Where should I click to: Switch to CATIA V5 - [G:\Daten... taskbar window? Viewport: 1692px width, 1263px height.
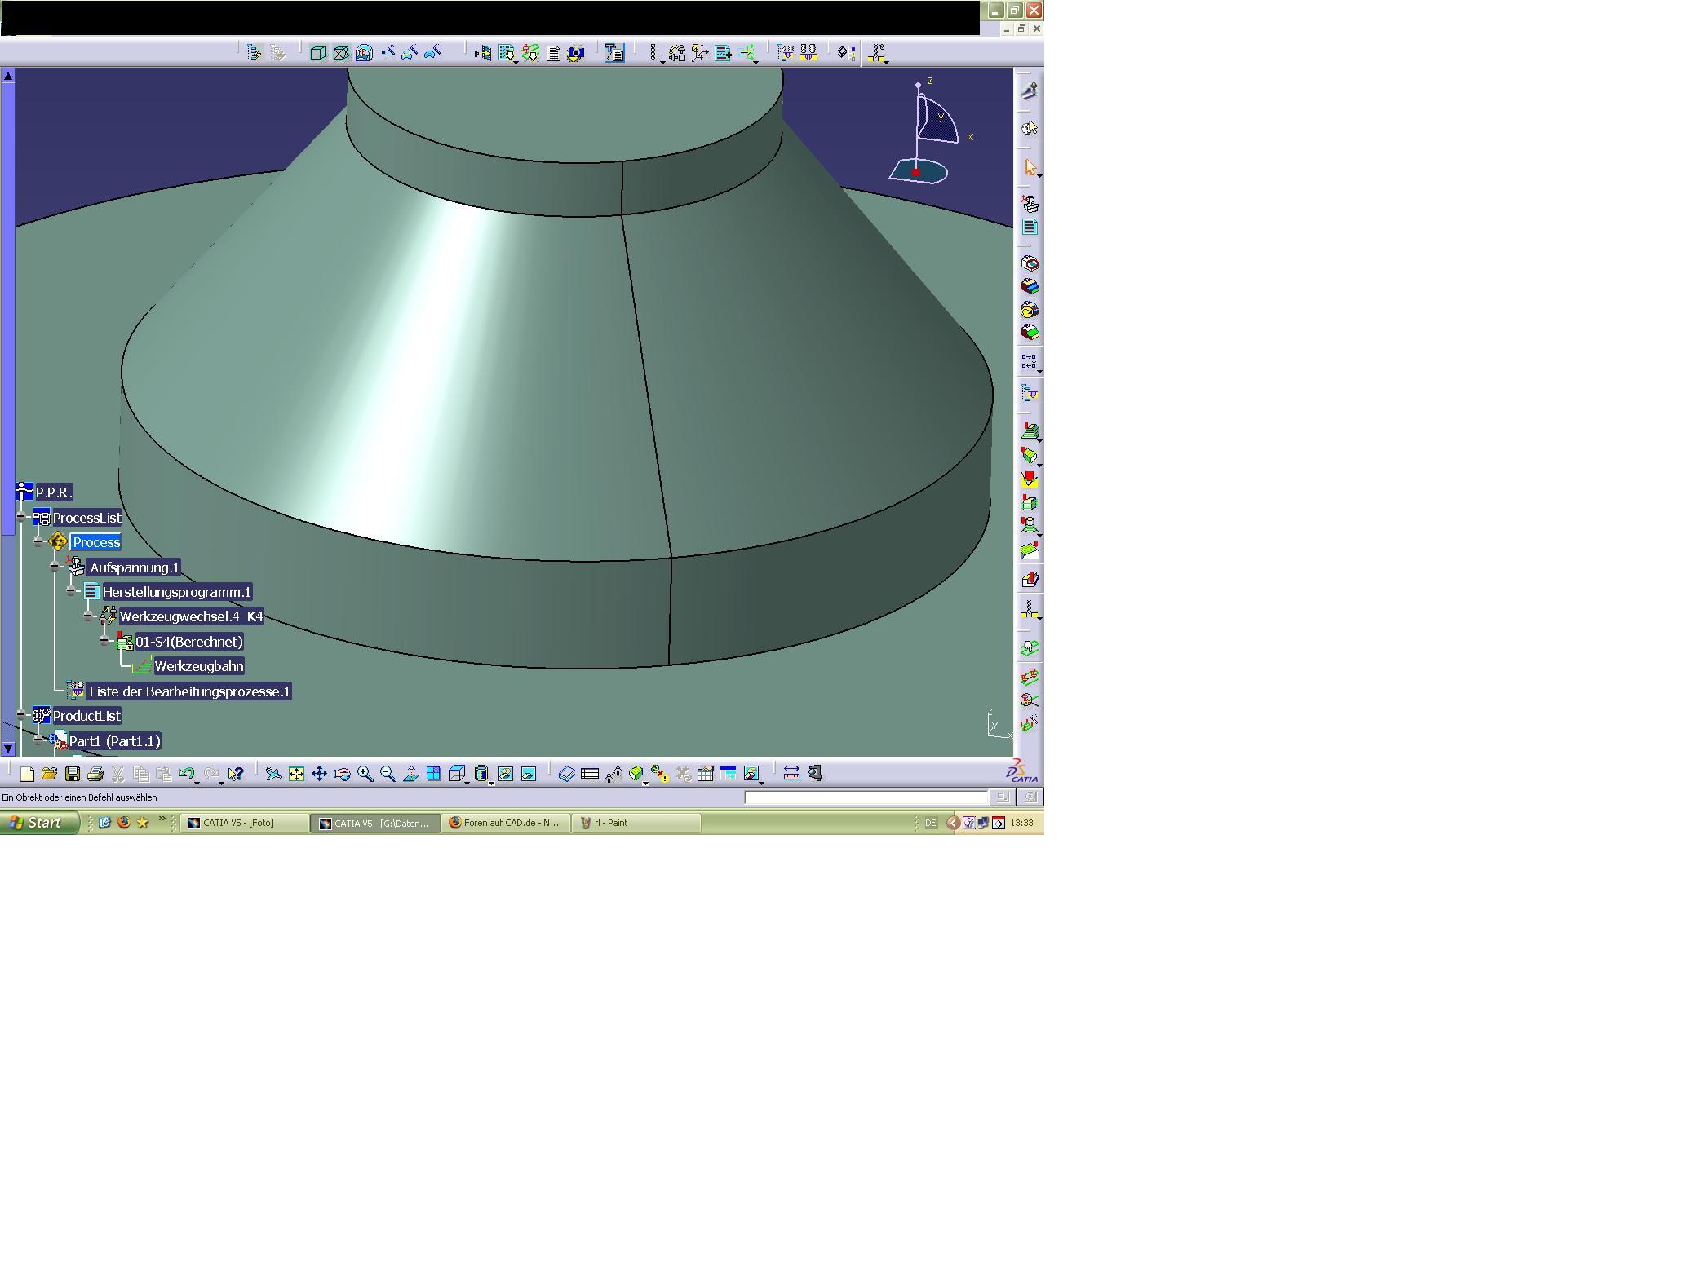tap(375, 823)
